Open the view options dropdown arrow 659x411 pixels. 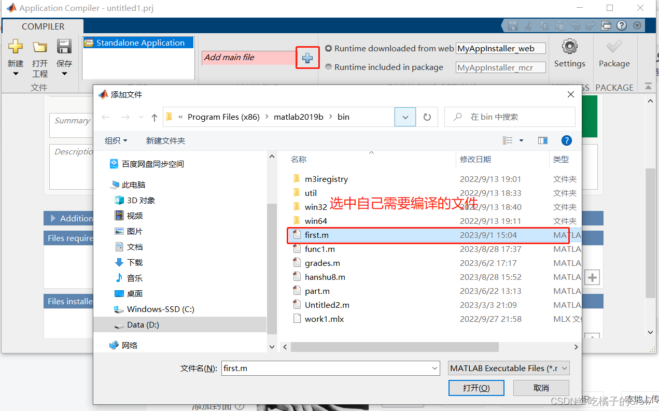tap(521, 140)
